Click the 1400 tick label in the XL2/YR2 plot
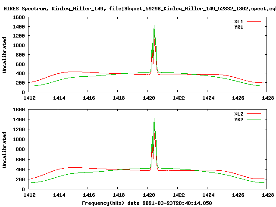 tap(19, 119)
